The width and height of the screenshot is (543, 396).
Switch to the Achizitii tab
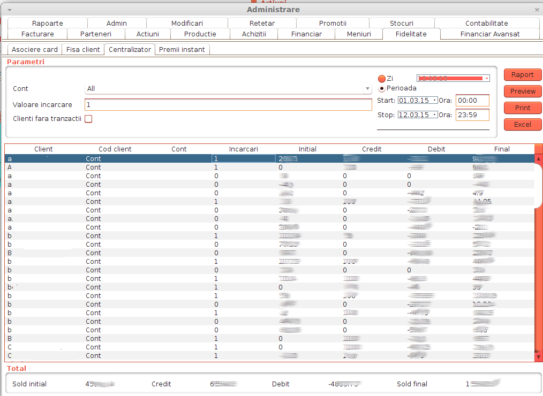254,34
